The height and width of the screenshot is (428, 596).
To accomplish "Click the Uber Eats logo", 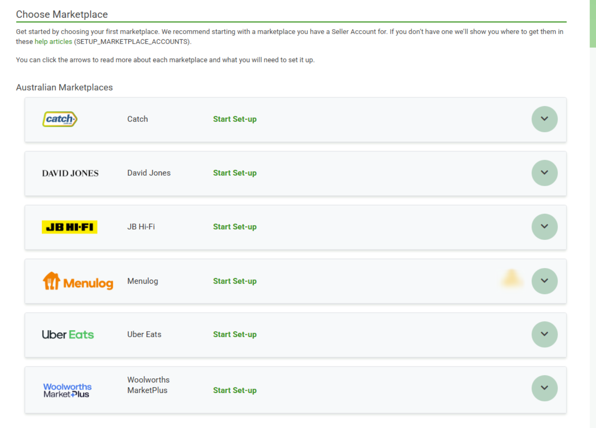I will (68, 335).
